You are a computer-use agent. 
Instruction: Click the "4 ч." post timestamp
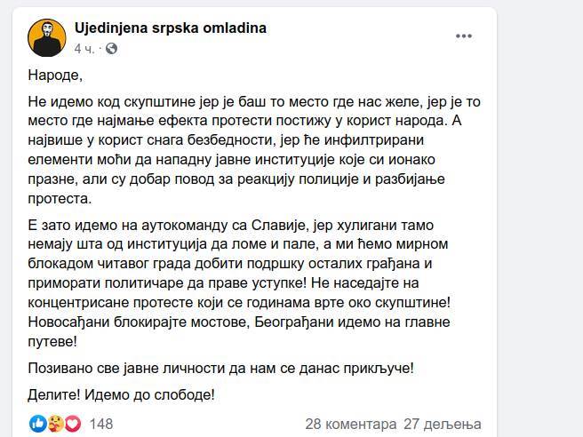point(84,48)
